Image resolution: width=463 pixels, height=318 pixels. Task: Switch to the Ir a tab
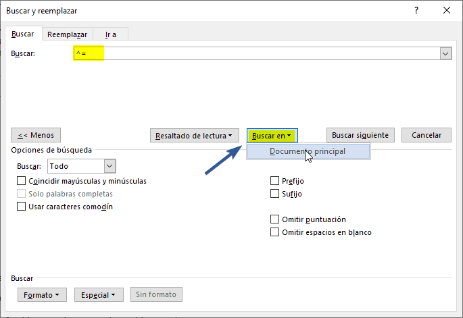tap(110, 34)
